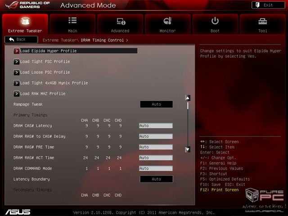The height and width of the screenshot is (216, 288).
Task: Click the F5: Optimized Defaults hint
Action: click(x=225, y=179)
